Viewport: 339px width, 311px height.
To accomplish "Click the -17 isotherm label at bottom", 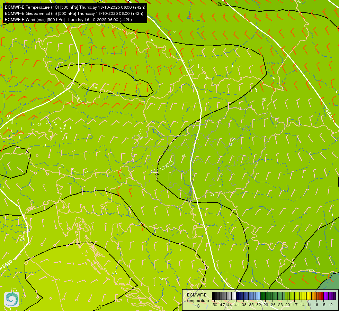I will (98, 307).
